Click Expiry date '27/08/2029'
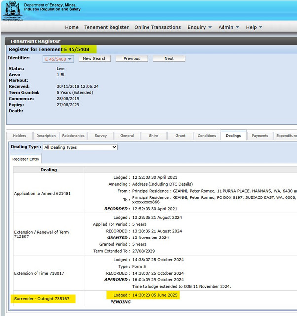 pos(68,105)
